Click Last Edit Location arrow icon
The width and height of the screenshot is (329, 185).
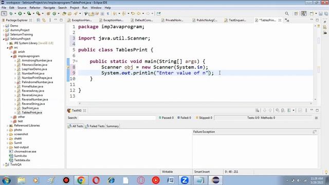coord(133,14)
